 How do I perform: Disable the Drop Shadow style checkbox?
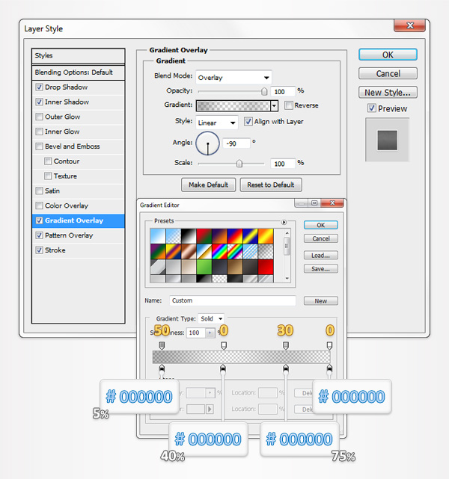(40, 87)
